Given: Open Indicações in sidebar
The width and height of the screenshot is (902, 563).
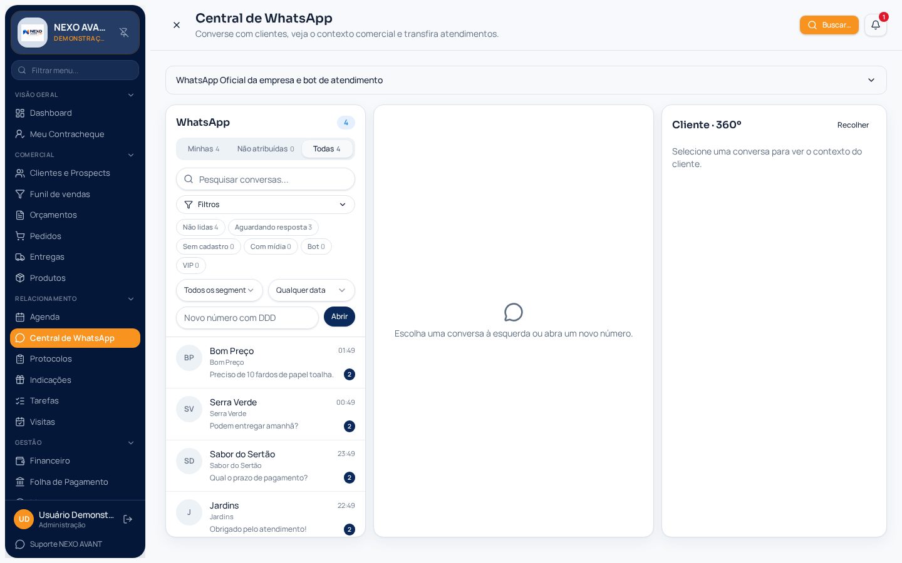Looking at the screenshot, I should pyautogui.click(x=75, y=380).
